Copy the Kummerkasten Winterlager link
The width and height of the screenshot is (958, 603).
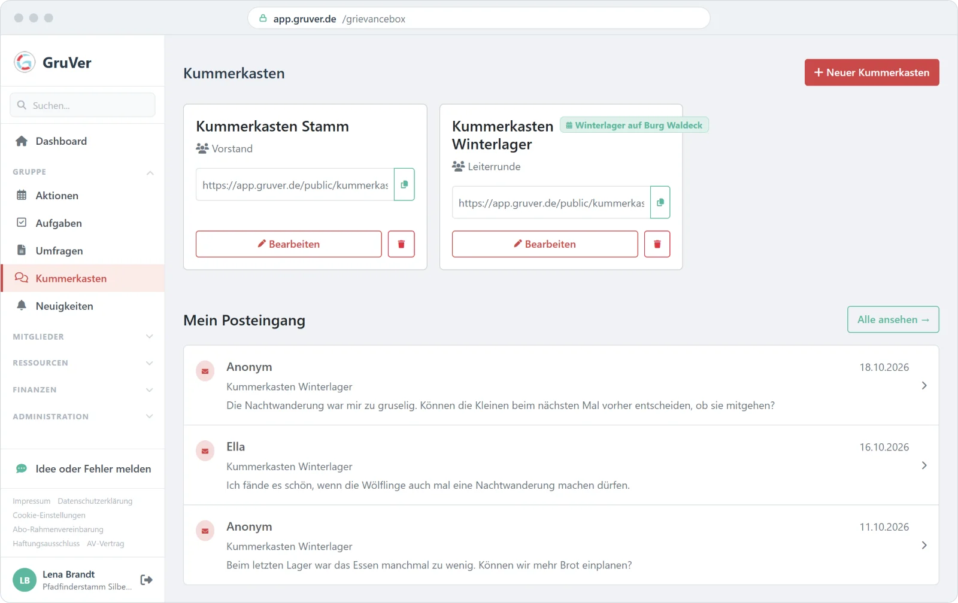tap(660, 202)
